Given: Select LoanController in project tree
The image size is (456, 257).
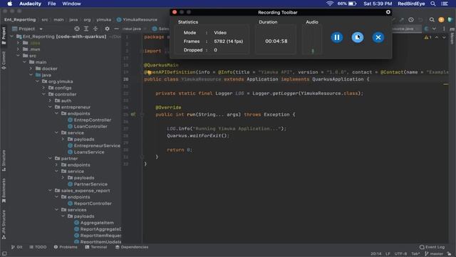Looking at the screenshot, I should pos(88,126).
